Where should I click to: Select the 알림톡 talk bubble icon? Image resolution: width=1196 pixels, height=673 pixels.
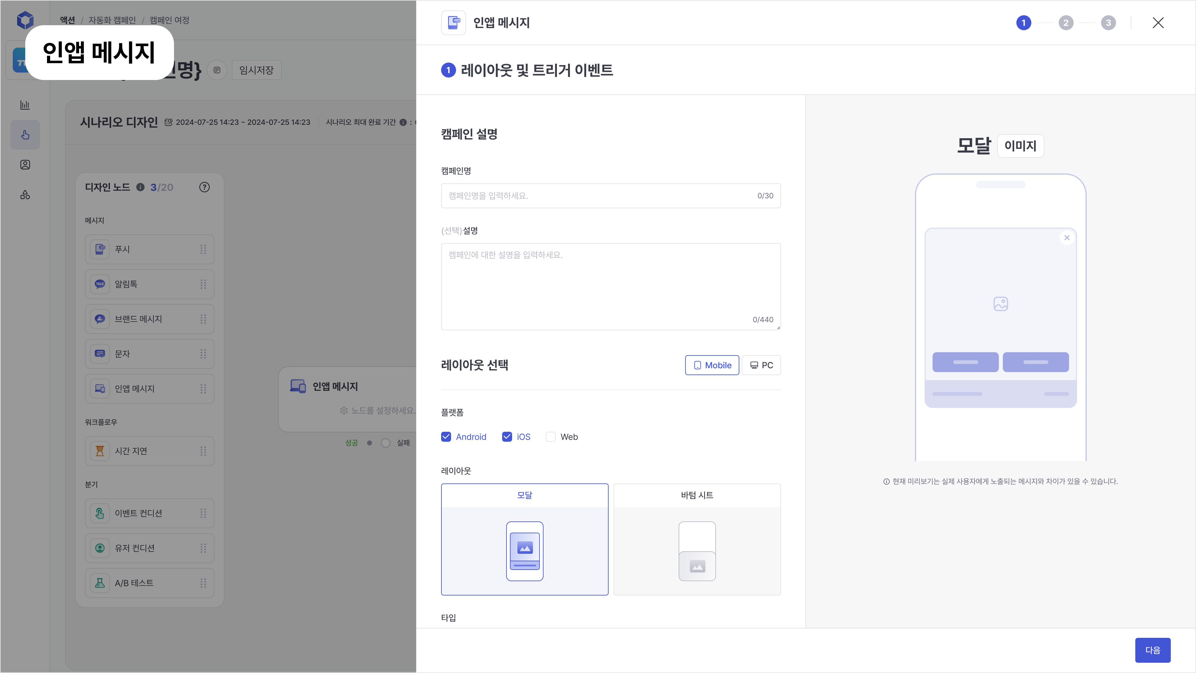(x=100, y=284)
